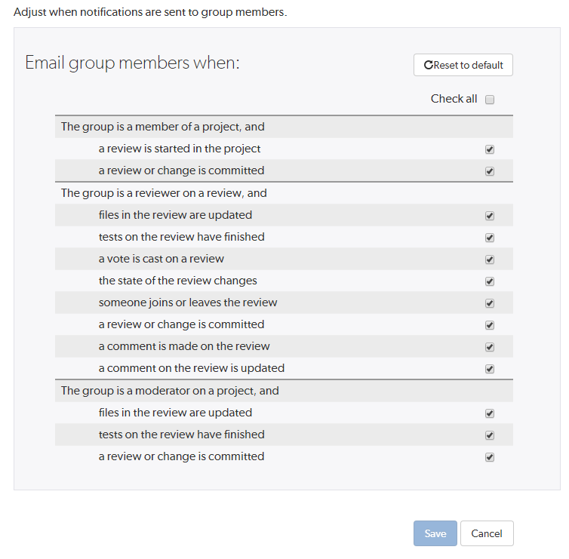Save the notification settings
Image resolution: width=569 pixels, height=559 pixels.
[x=435, y=533]
